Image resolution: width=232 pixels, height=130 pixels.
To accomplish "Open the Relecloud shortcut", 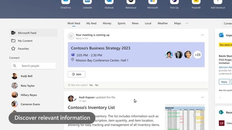I will (x=131, y=4).
